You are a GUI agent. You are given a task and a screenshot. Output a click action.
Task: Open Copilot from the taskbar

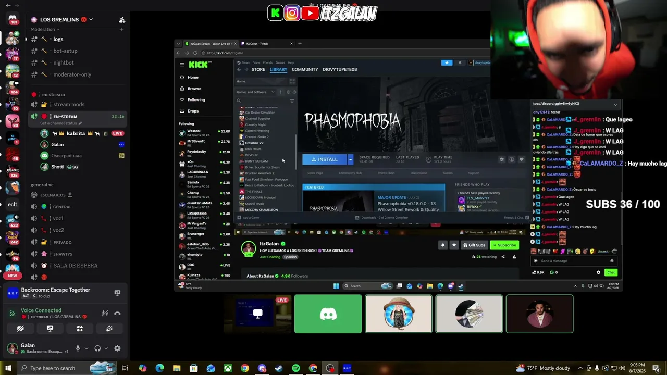[x=143, y=368]
